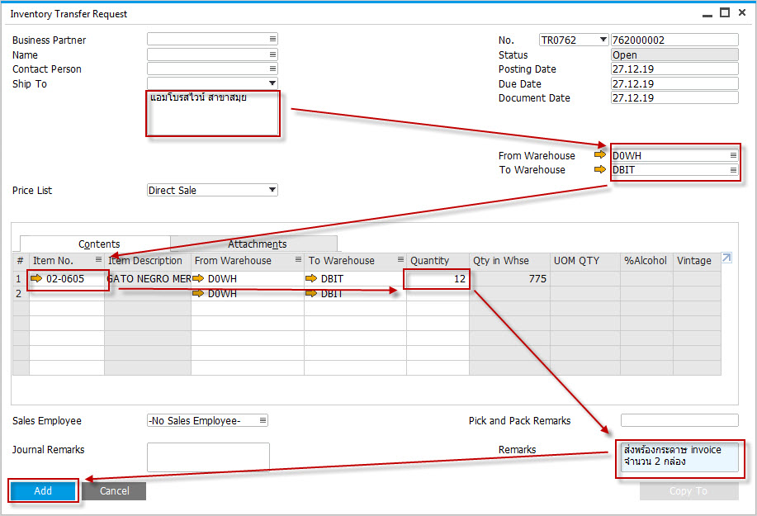Click the Item Description column header

point(148,261)
